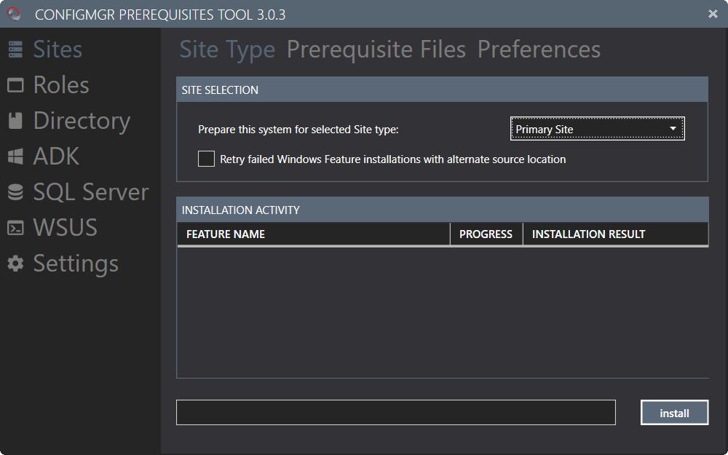Open the SQL Server icon

point(16,191)
